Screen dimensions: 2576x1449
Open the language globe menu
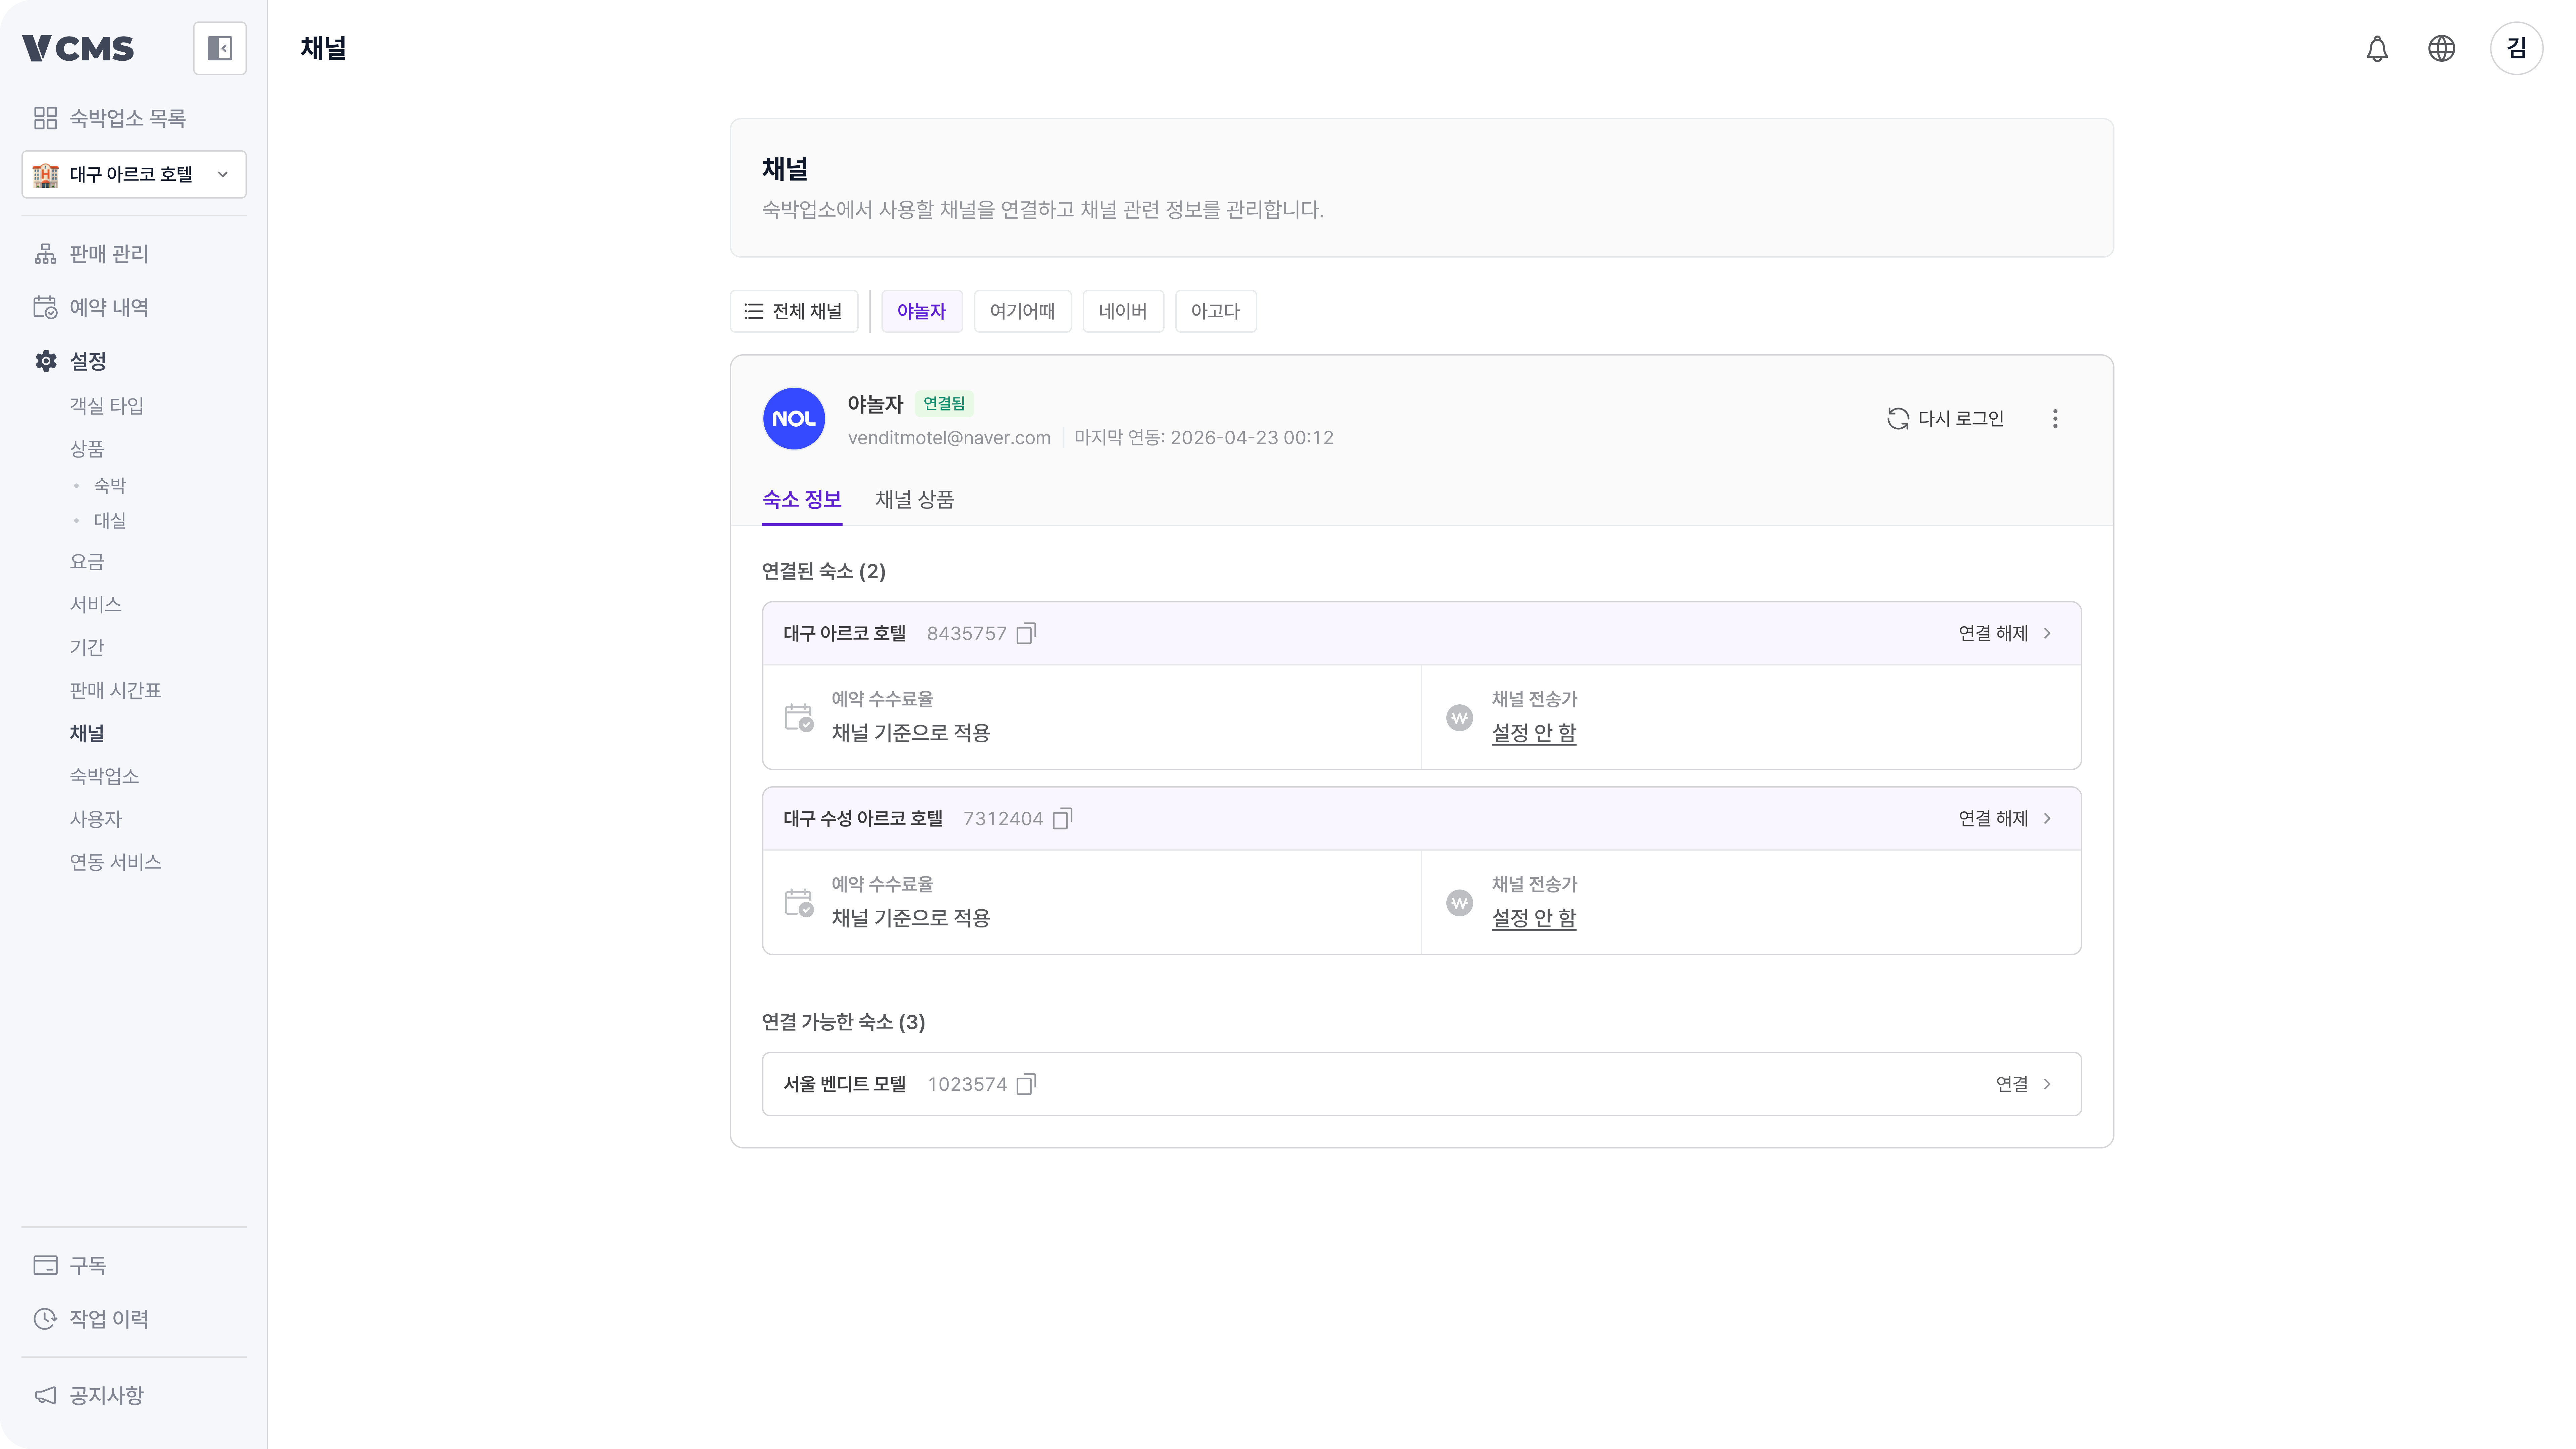click(x=2441, y=48)
